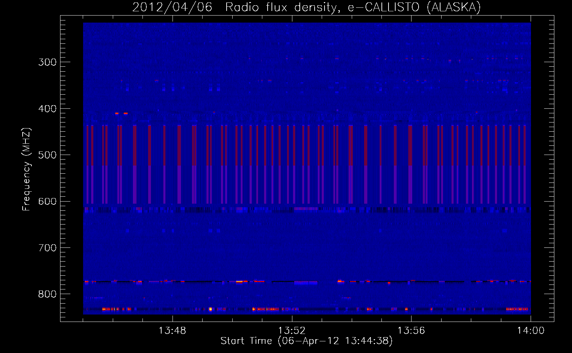
Task: Select the 'Frequency (MHZ)' y-axis label
Action: click(27, 169)
